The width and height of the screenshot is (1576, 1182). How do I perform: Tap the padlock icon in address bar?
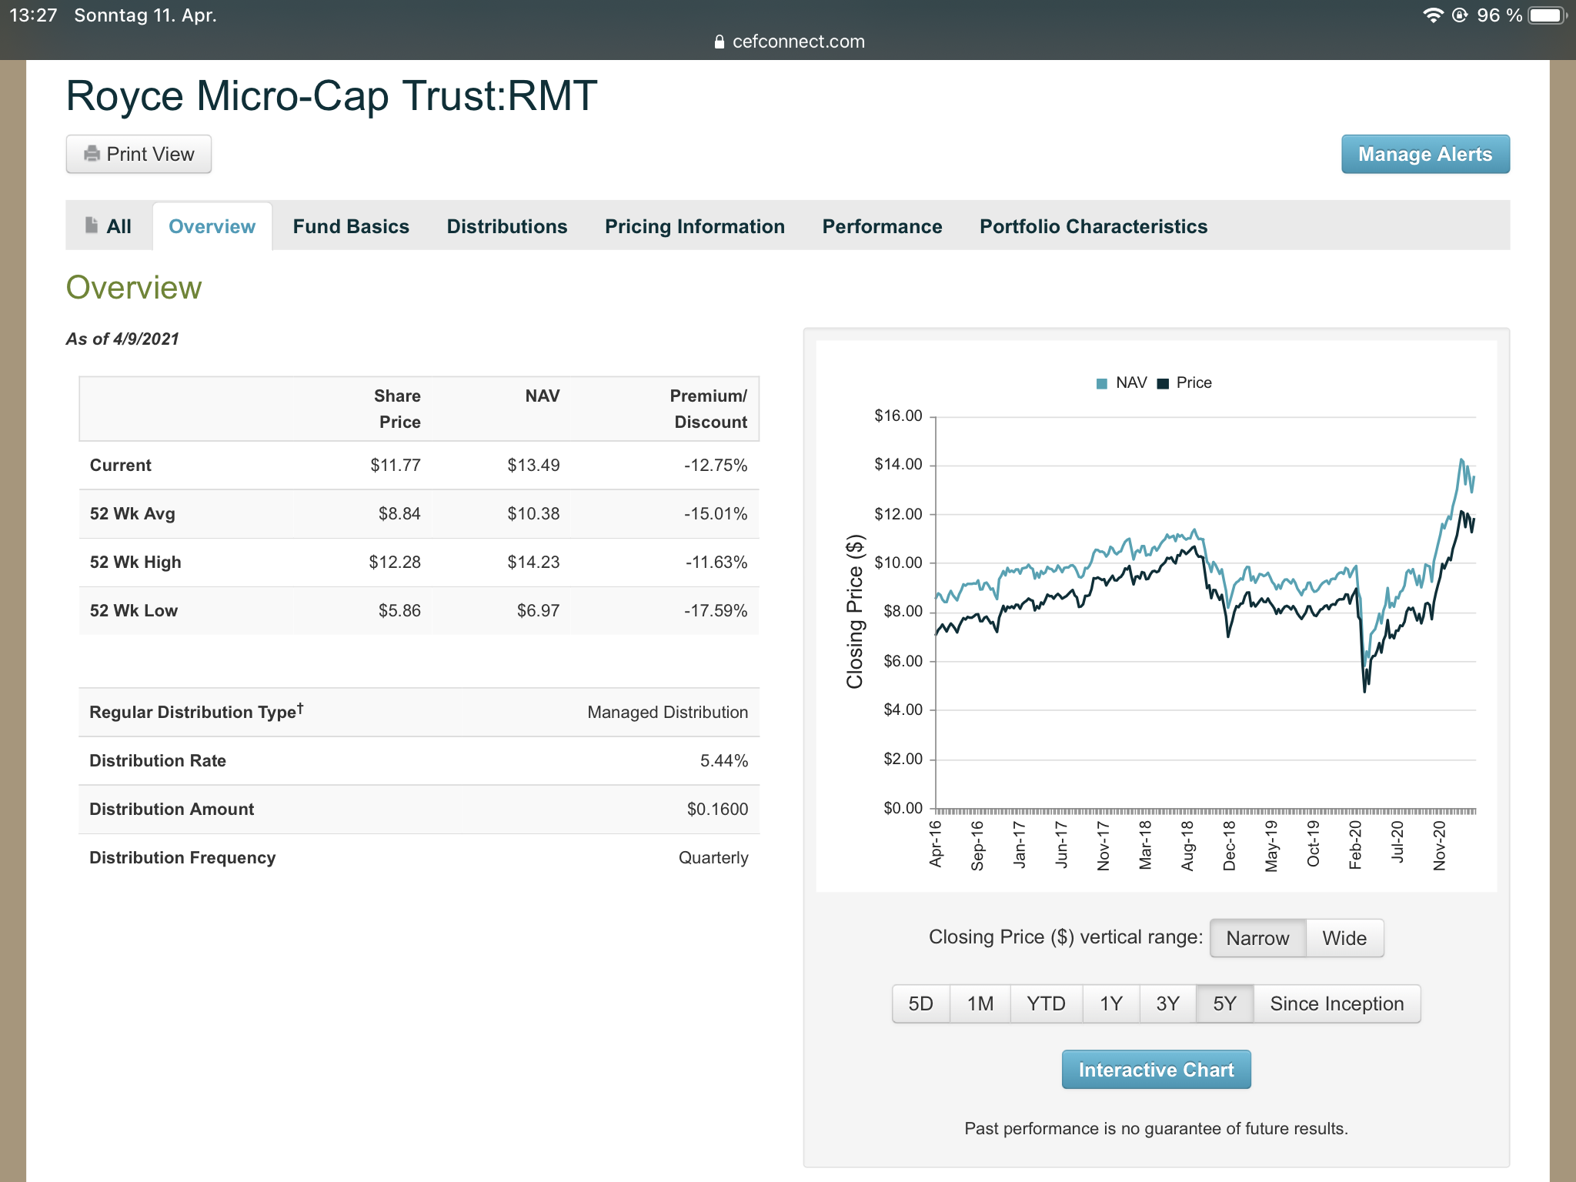[720, 42]
